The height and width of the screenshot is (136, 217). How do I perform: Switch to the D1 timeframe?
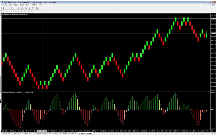25,11
